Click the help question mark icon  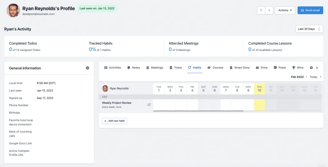coord(311,68)
